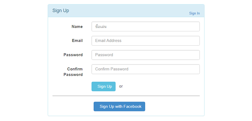Focus the Confirm Password input field
This screenshot has width=252, height=121.
tap(146, 69)
